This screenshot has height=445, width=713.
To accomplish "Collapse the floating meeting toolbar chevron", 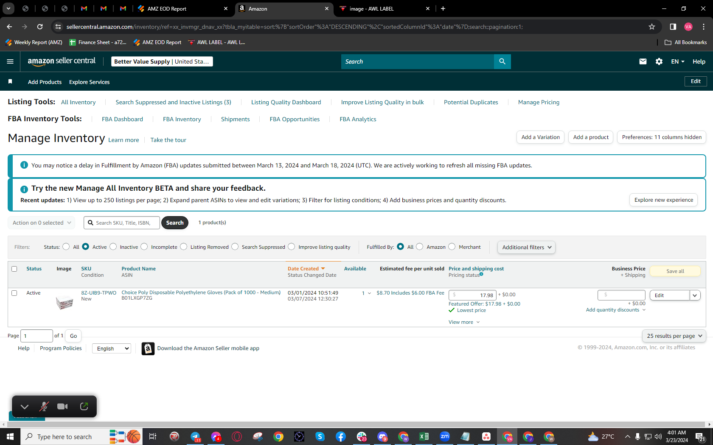I will (25, 406).
